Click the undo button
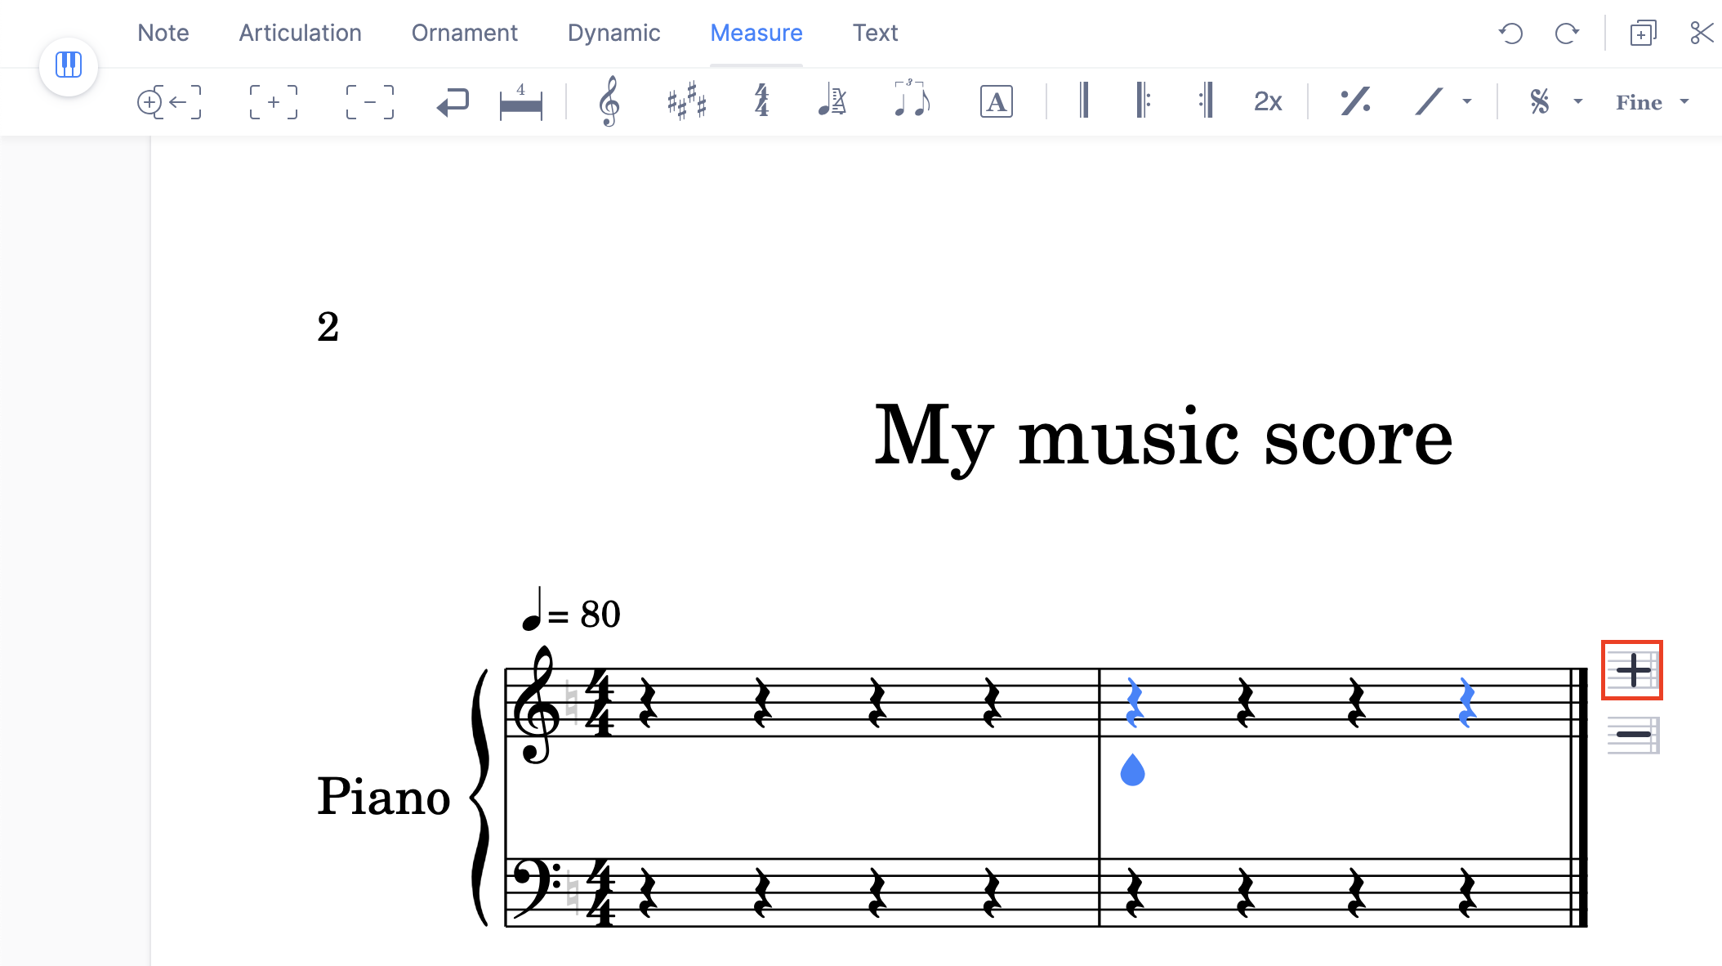This screenshot has height=966, width=1722. [1510, 33]
